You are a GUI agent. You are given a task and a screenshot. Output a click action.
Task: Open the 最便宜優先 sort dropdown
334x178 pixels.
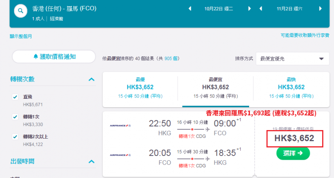292,58
